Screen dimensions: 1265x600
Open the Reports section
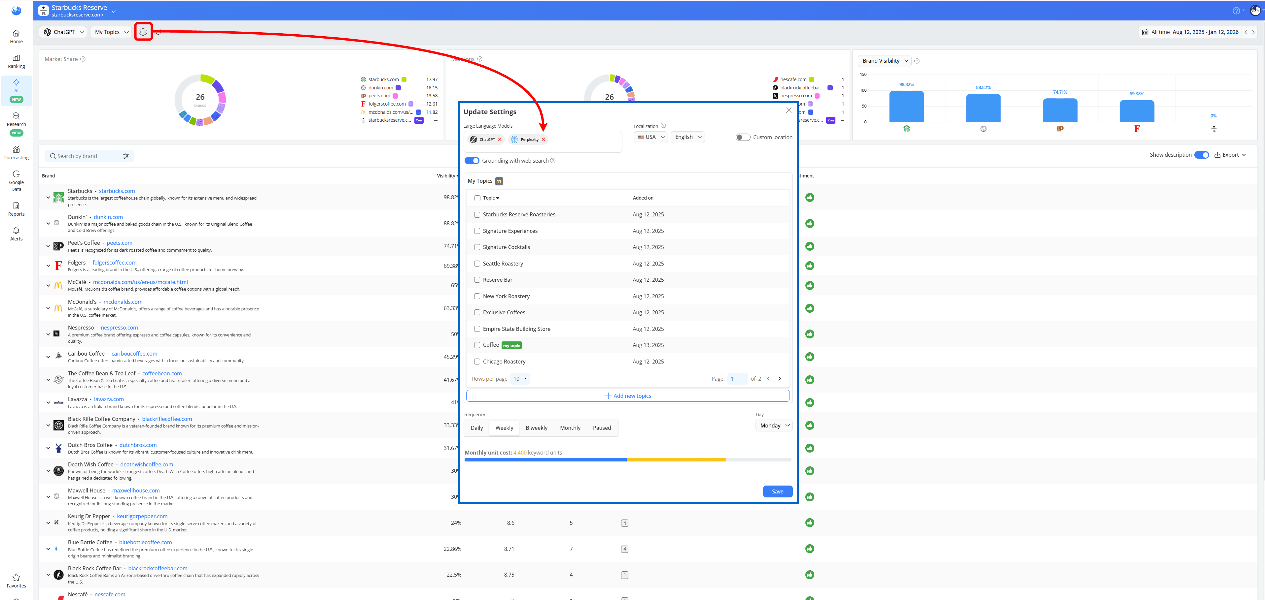point(16,209)
